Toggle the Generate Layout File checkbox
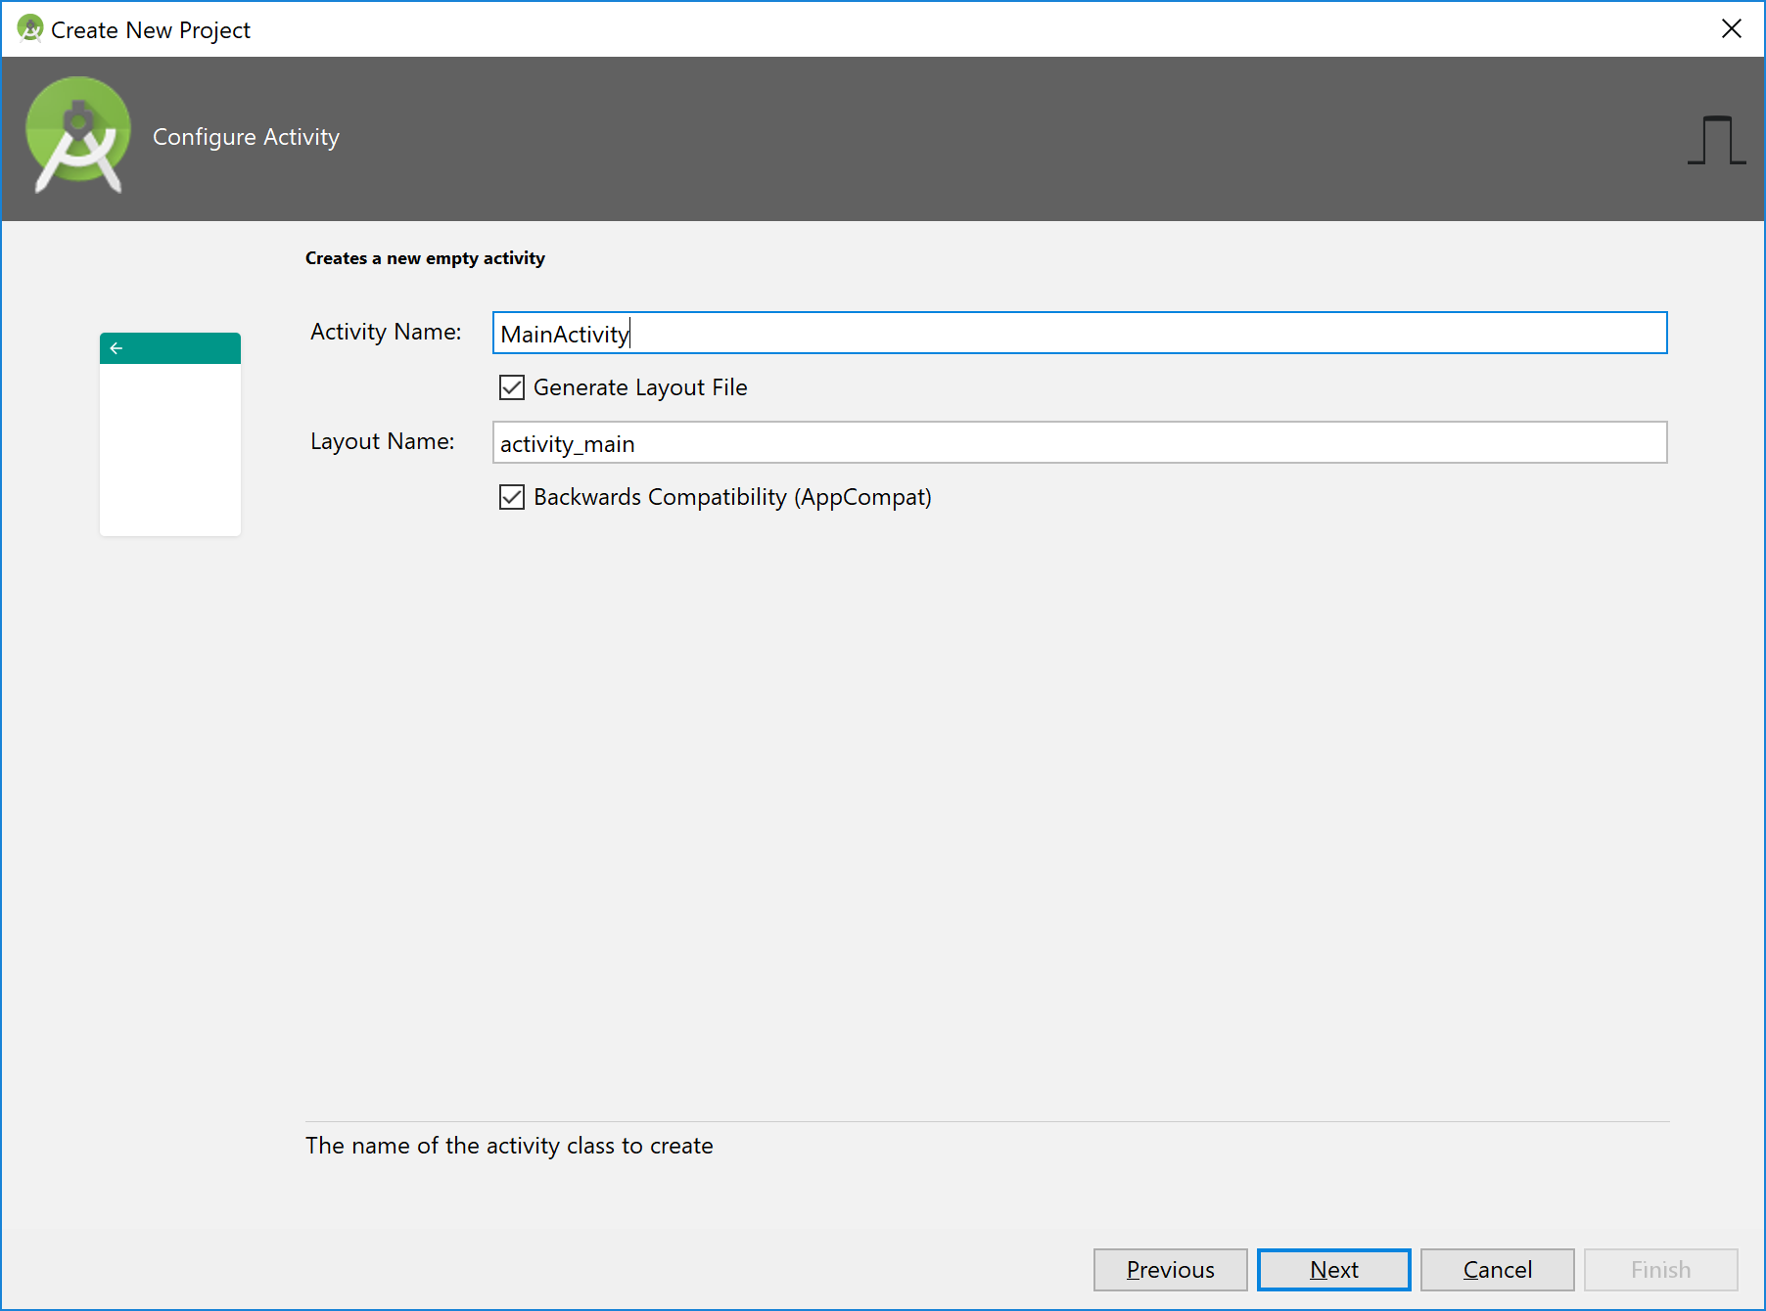This screenshot has width=1766, height=1311. click(512, 387)
